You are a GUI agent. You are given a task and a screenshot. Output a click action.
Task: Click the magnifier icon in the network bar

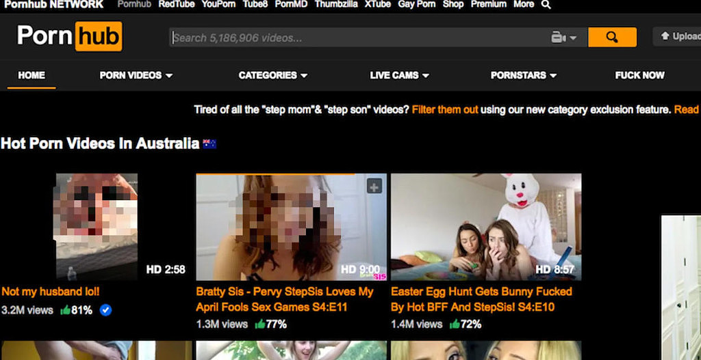546,5
